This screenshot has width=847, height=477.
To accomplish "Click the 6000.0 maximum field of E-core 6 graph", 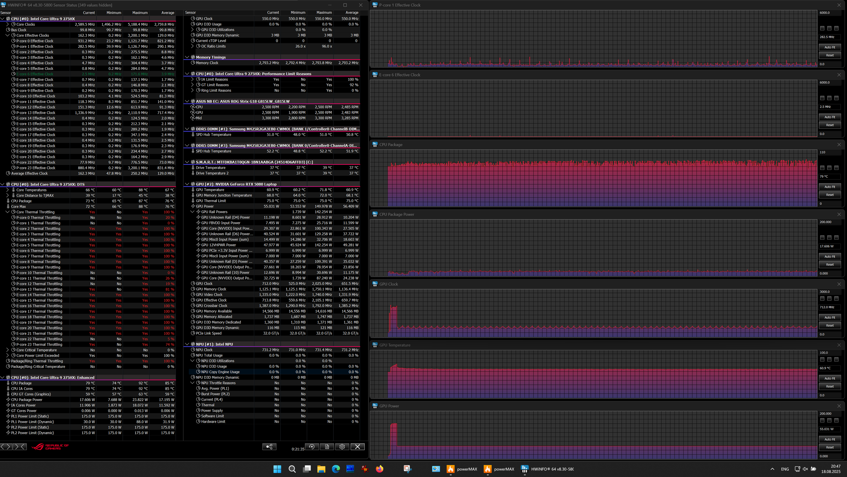I will [829, 82].
